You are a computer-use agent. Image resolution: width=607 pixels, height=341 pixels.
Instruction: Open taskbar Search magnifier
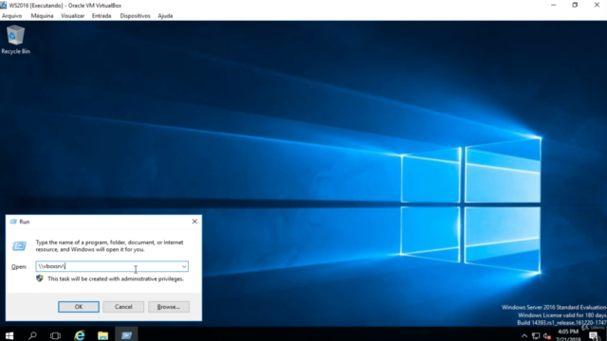[32, 335]
